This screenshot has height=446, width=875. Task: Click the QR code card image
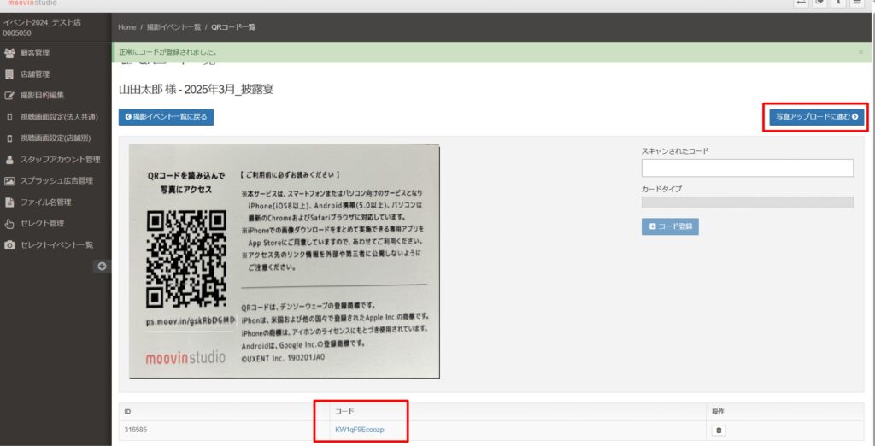click(284, 261)
